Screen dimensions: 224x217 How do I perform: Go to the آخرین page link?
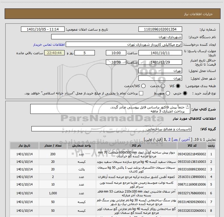click(186, 140)
